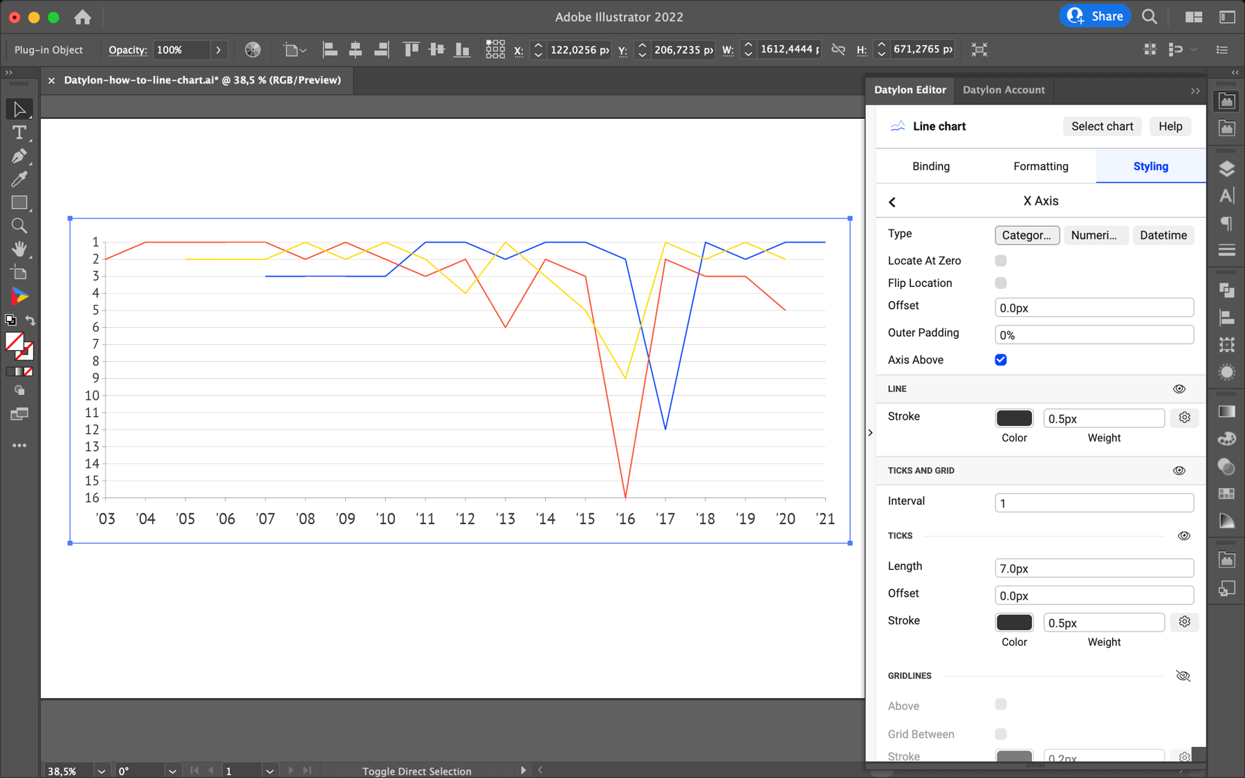The width and height of the screenshot is (1245, 778).
Task: Enable Locate At Zero for the X Axis
Action: coord(1001,260)
